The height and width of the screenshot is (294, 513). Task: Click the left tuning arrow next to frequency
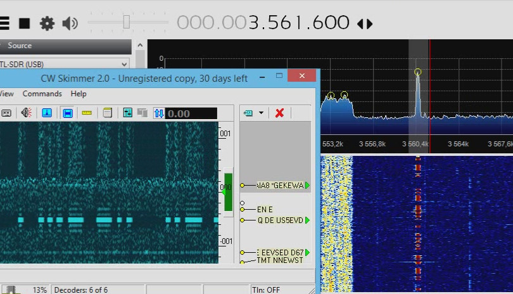pyautogui.click(x=360, y=24)
